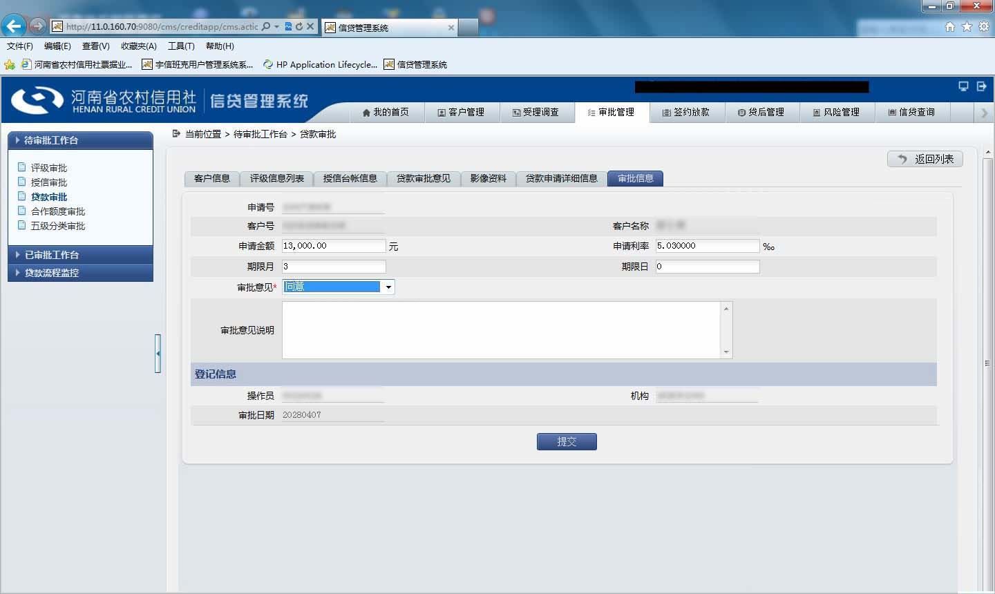Open 信贷查询 navigation tab
Viewport: 995px width, 594px height.
(x=913, y=112)
